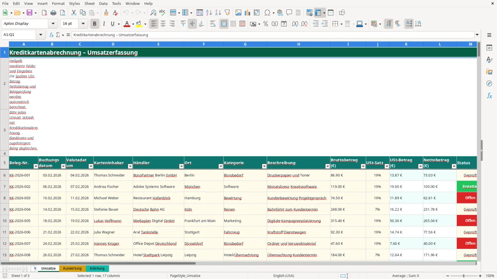Click the zoom slider handle

[x=463, y=276]
